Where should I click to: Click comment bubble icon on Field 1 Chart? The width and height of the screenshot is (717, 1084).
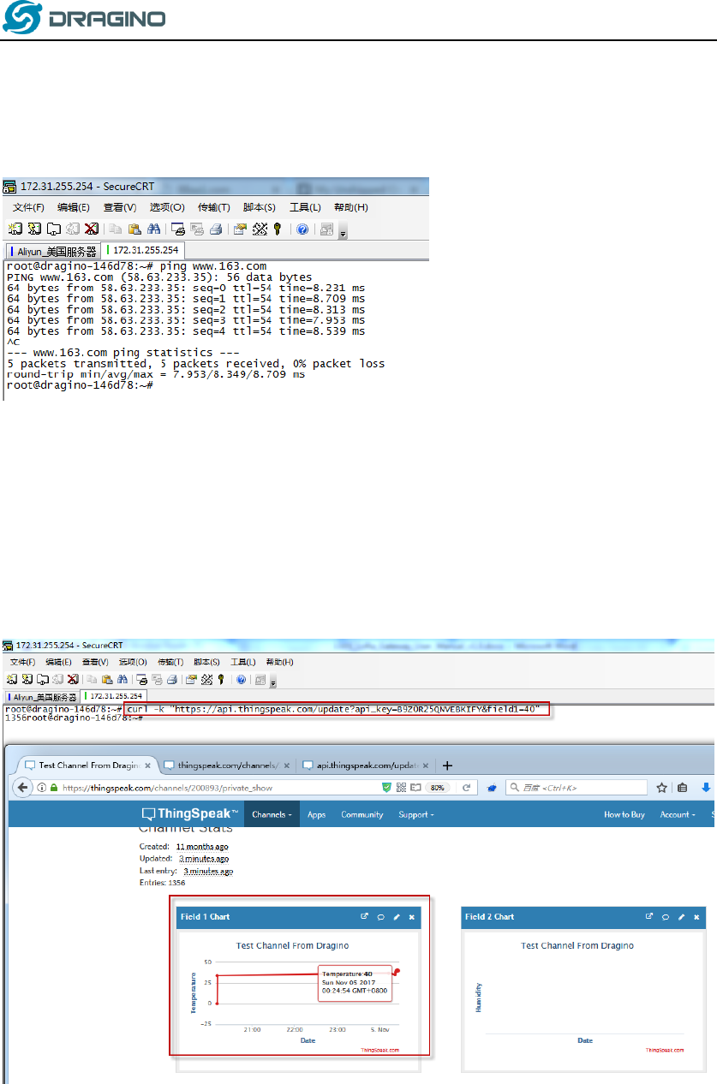[x=380, y=916]
